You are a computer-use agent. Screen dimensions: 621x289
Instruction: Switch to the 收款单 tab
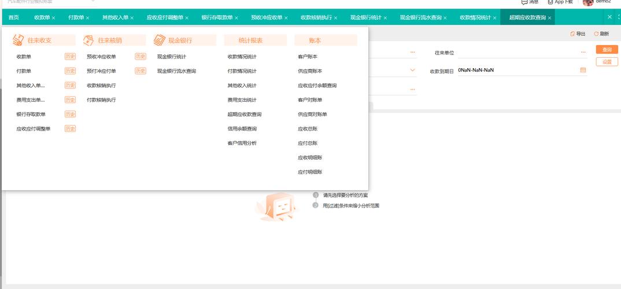tap(42, 17)
